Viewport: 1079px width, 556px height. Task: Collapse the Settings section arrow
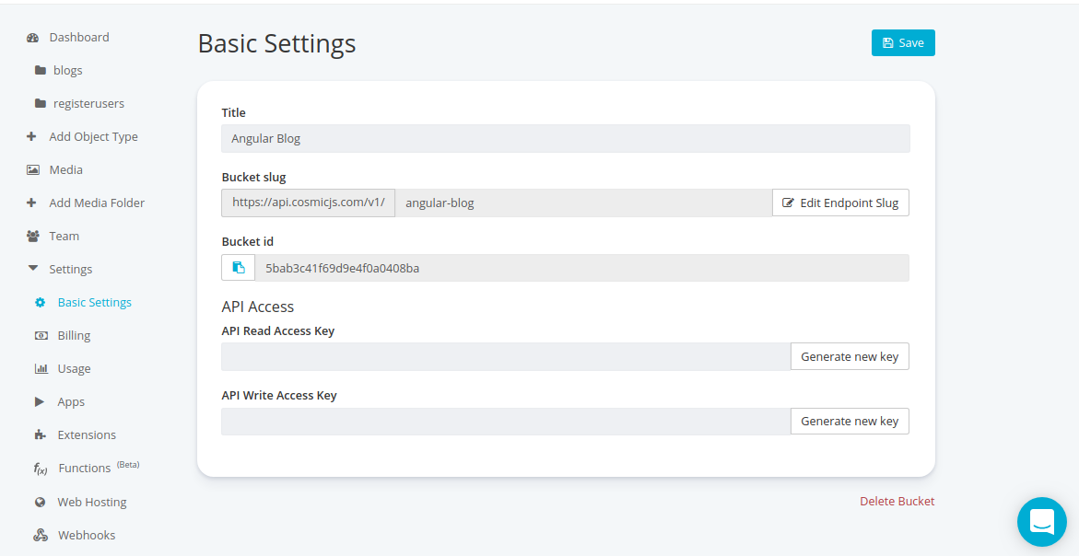(x=32, y=270)
